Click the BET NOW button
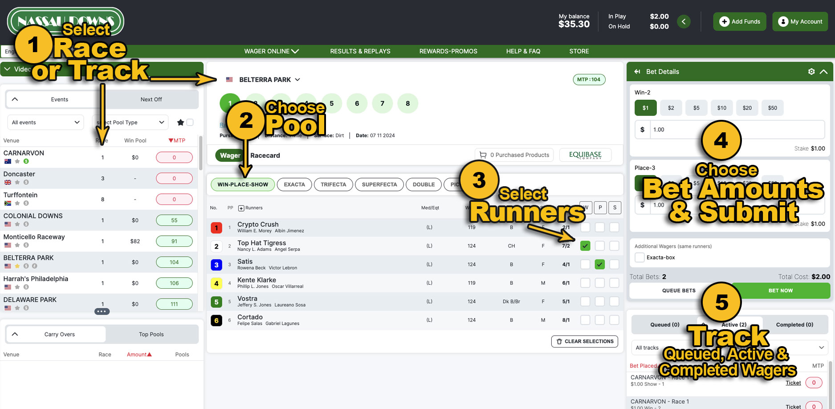The width and height of the screenshot is (835, 409). click(781, 290)
